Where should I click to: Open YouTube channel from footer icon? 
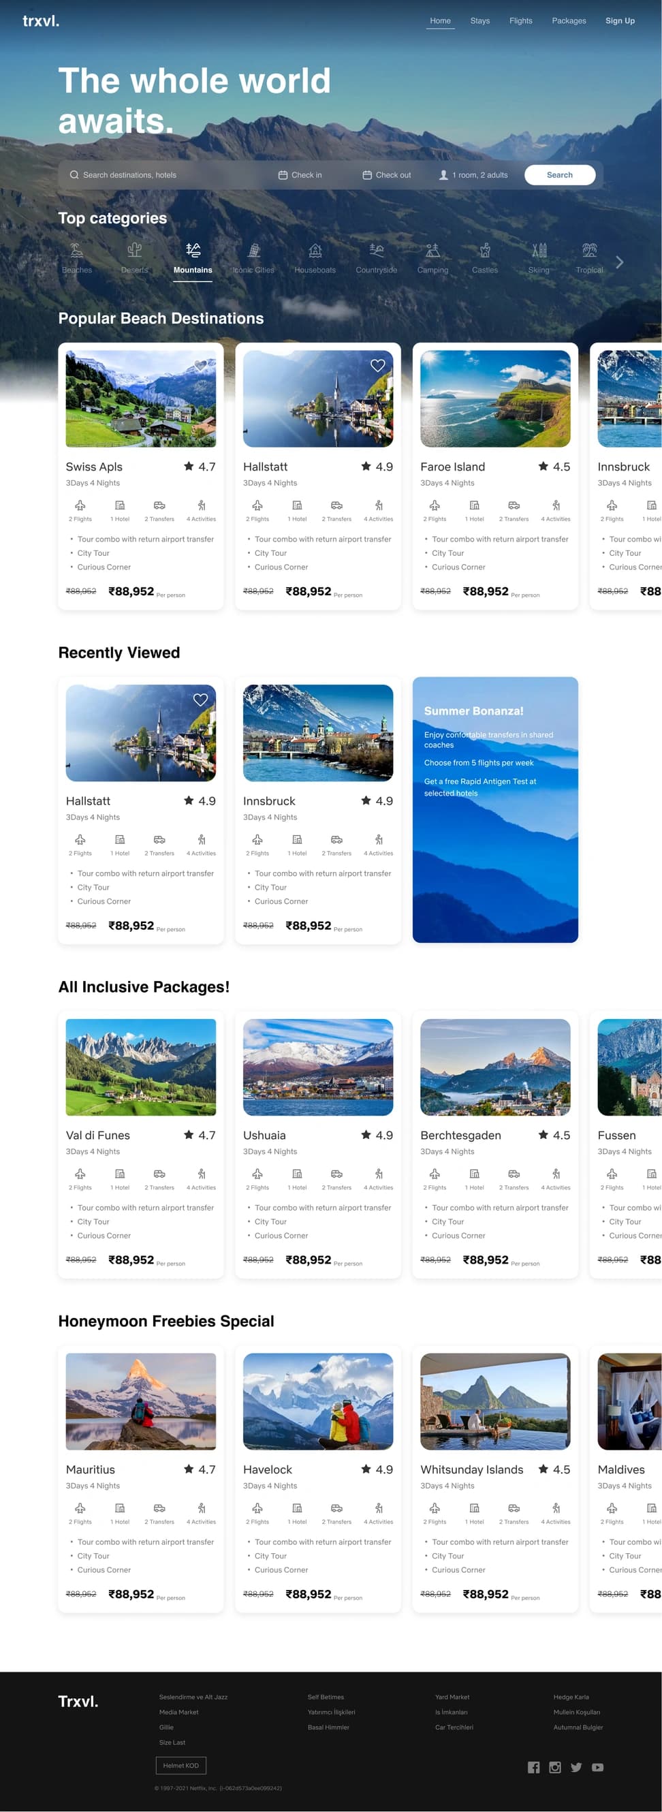pos(598,1767)
